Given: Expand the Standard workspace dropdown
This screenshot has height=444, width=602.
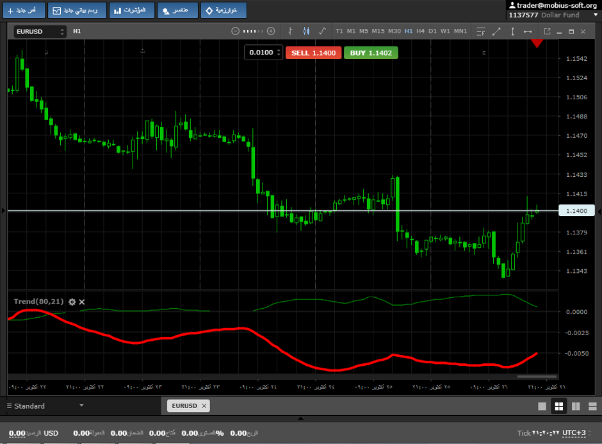Looking at the screenshot, I should (x=81, y=406).
